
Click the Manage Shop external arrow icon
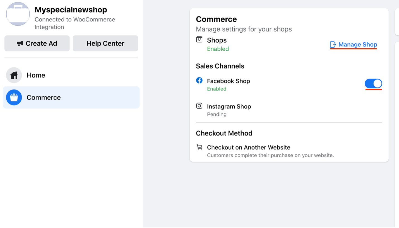point(333,45)
